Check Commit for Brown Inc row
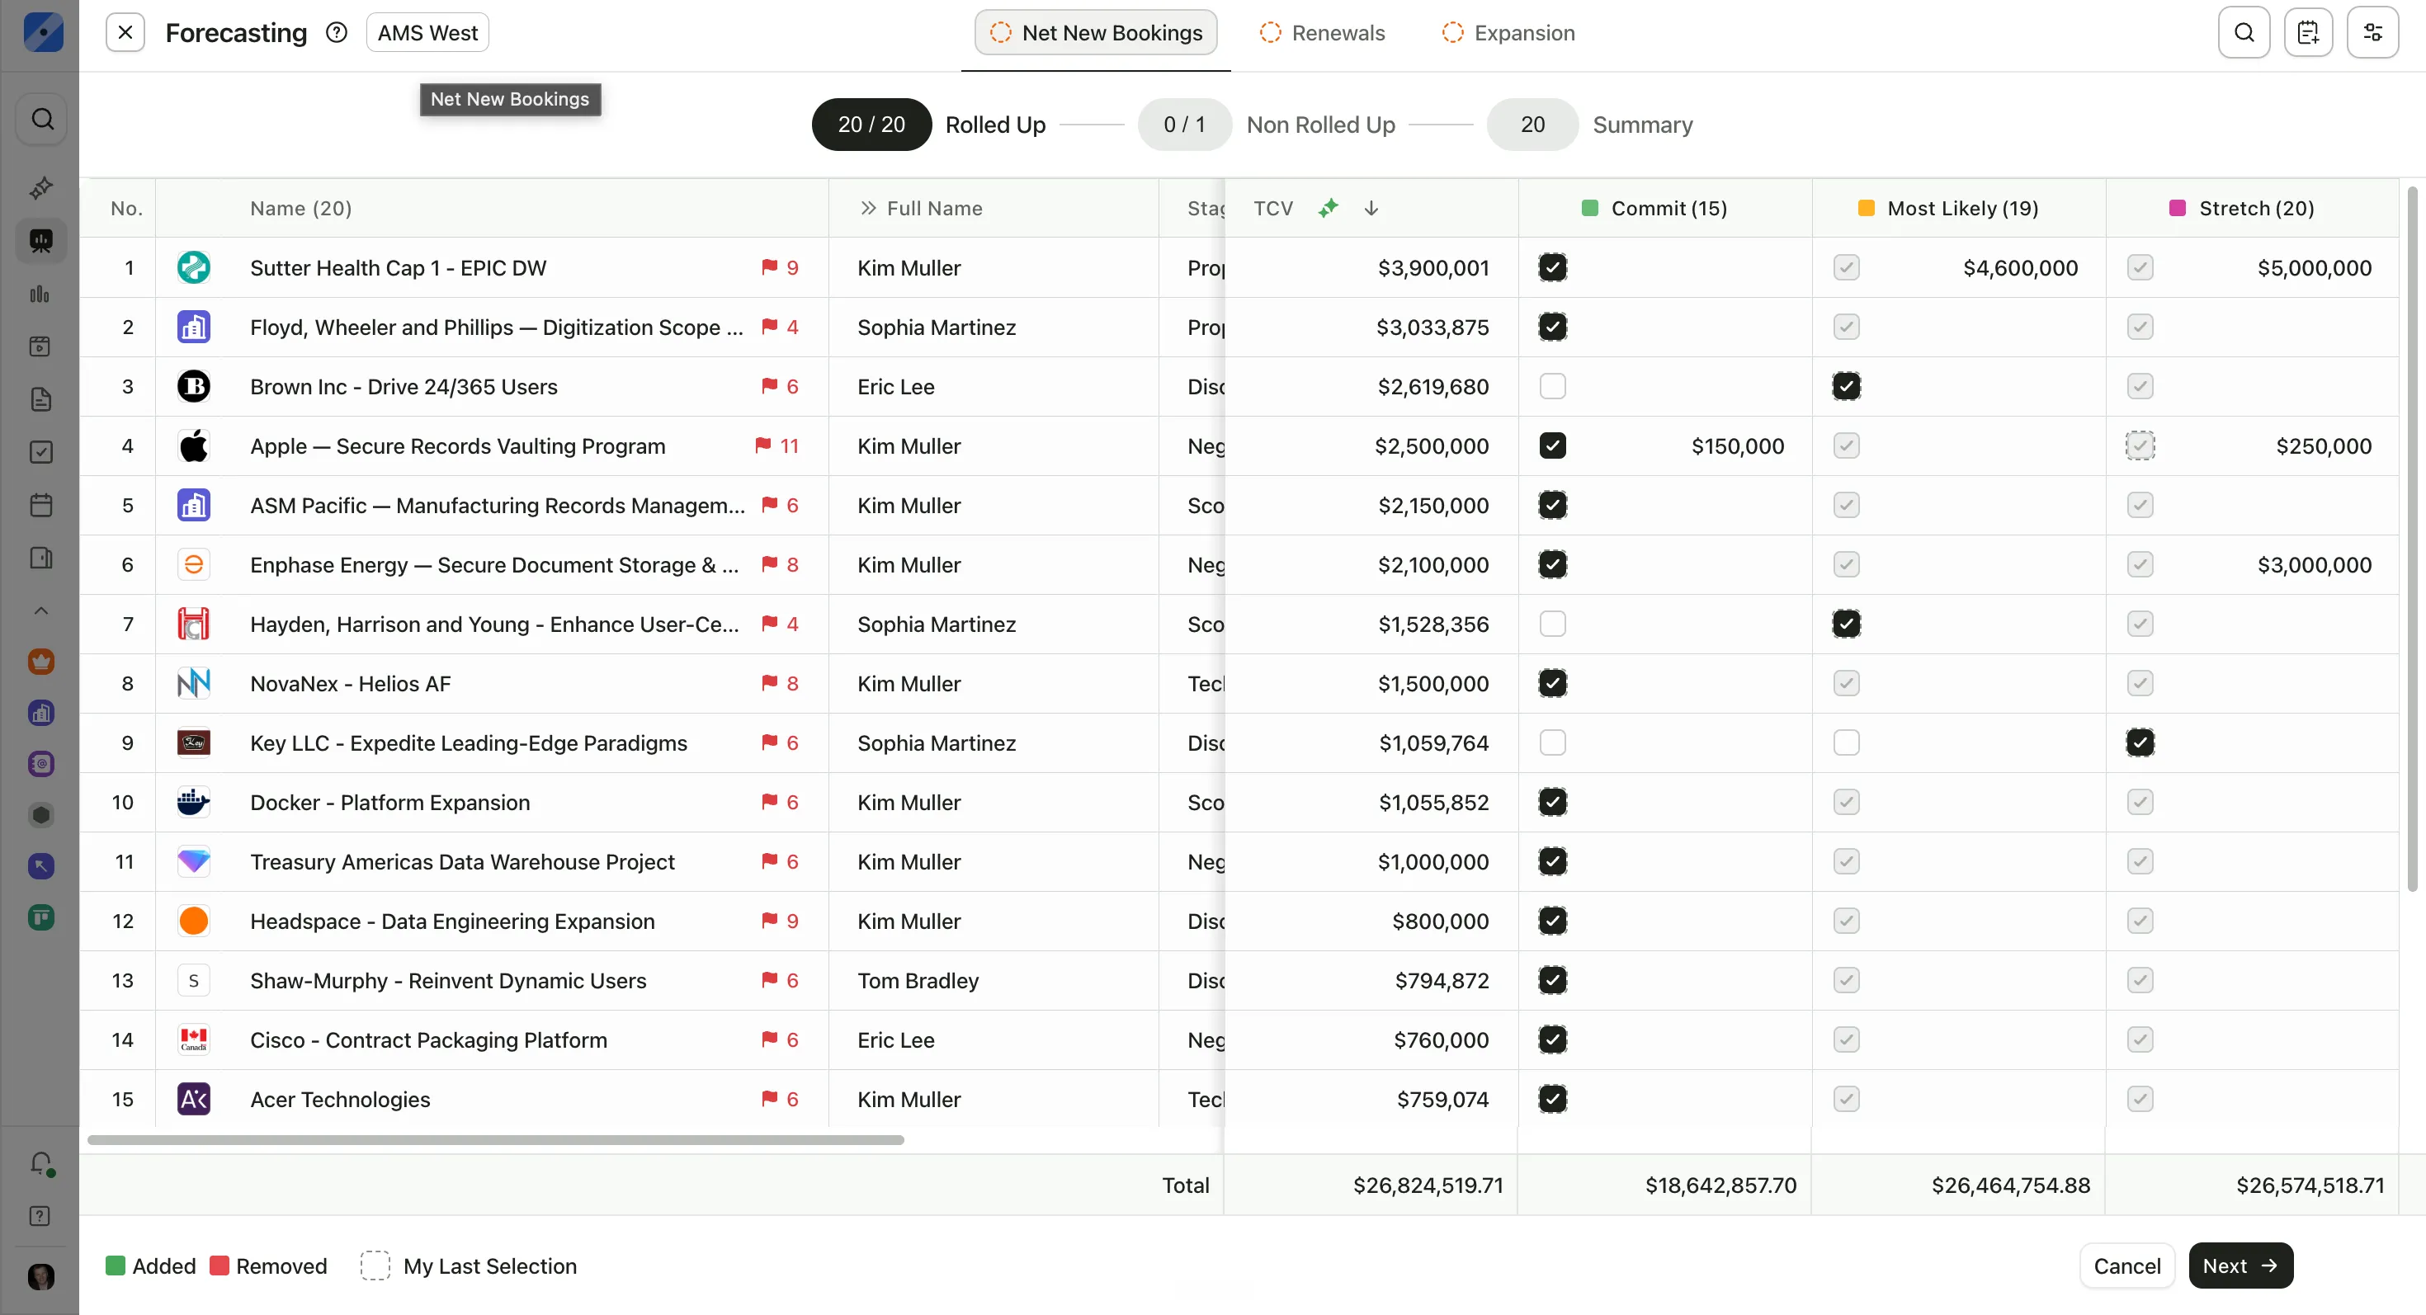Viewport: 2426px width, 1315px height. [x=1553, y=387]
